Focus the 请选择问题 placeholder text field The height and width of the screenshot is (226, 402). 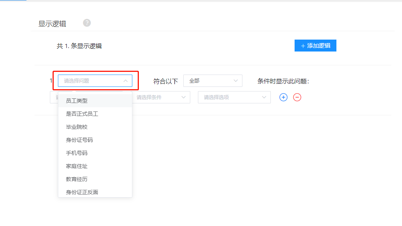click(90, 81)
